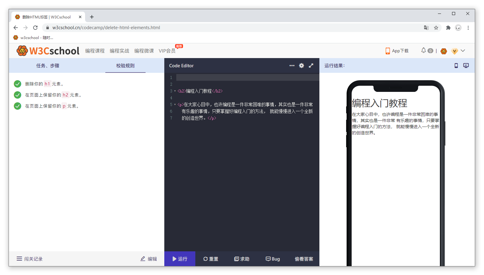Image resolution: width=484 pixels, height=275 pixels.
Task: Reload the page
Action: point(35,28)
